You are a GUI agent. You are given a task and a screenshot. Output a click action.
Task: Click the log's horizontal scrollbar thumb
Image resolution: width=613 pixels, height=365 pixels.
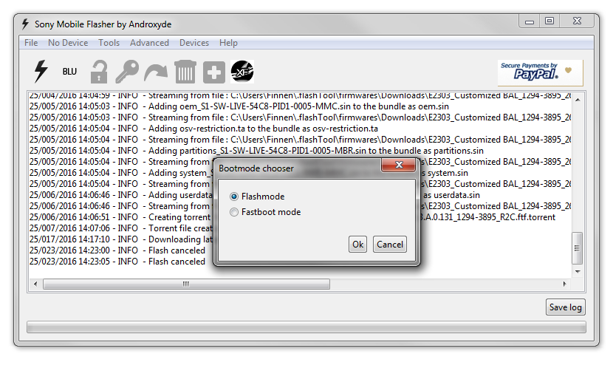186,284
